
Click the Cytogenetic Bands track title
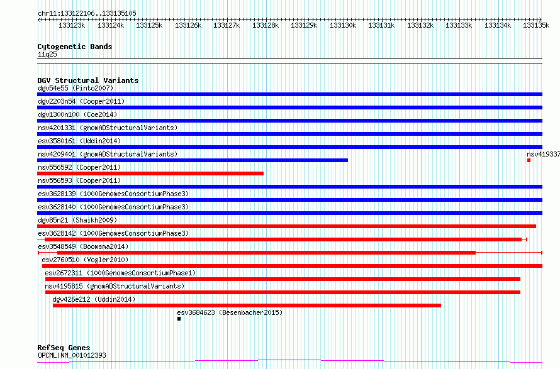75,47
